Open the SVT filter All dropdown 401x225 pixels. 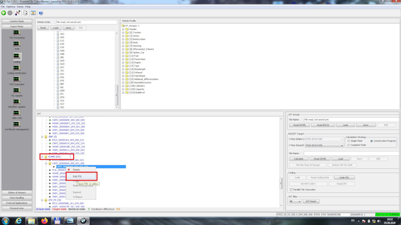pyautogui.click(x=295, y=201)
